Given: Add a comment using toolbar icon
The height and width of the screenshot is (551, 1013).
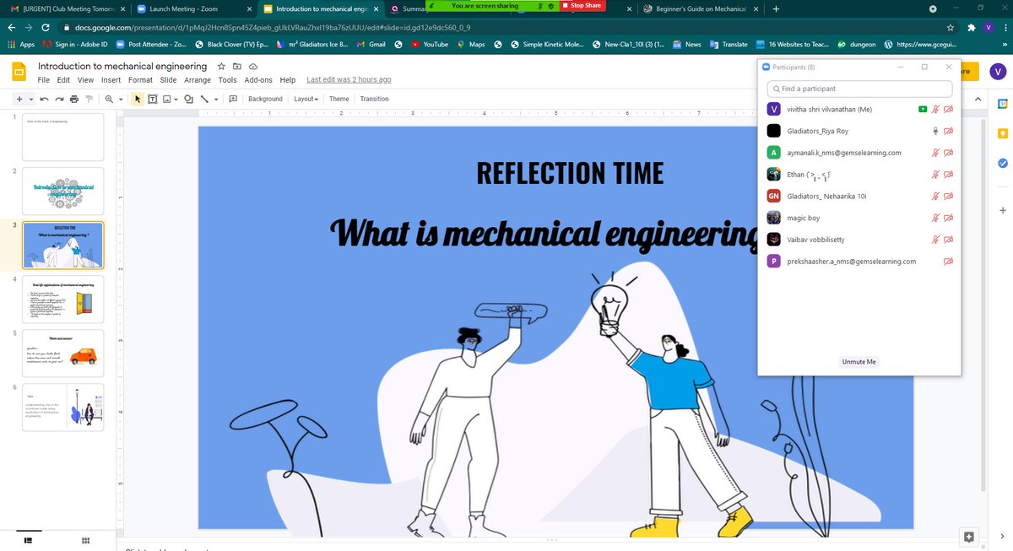Looking at the screenshot, I should click(x=232, y=99).
